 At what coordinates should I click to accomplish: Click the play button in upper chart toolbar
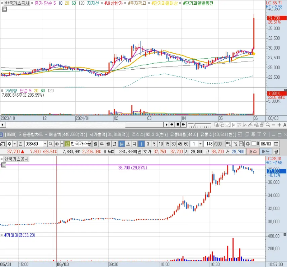pos(166,125)
